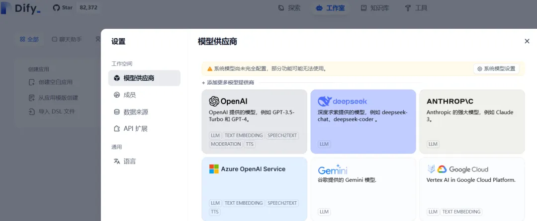Screen dimensions: 537x221
Task: Click the orange warning triangle icon
Action: tap(210, 69)
